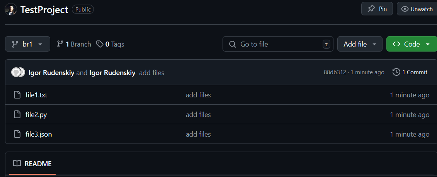Click the file icon next to file1.txt
This screenshot has height=177, width=437.
pos(17,95)
